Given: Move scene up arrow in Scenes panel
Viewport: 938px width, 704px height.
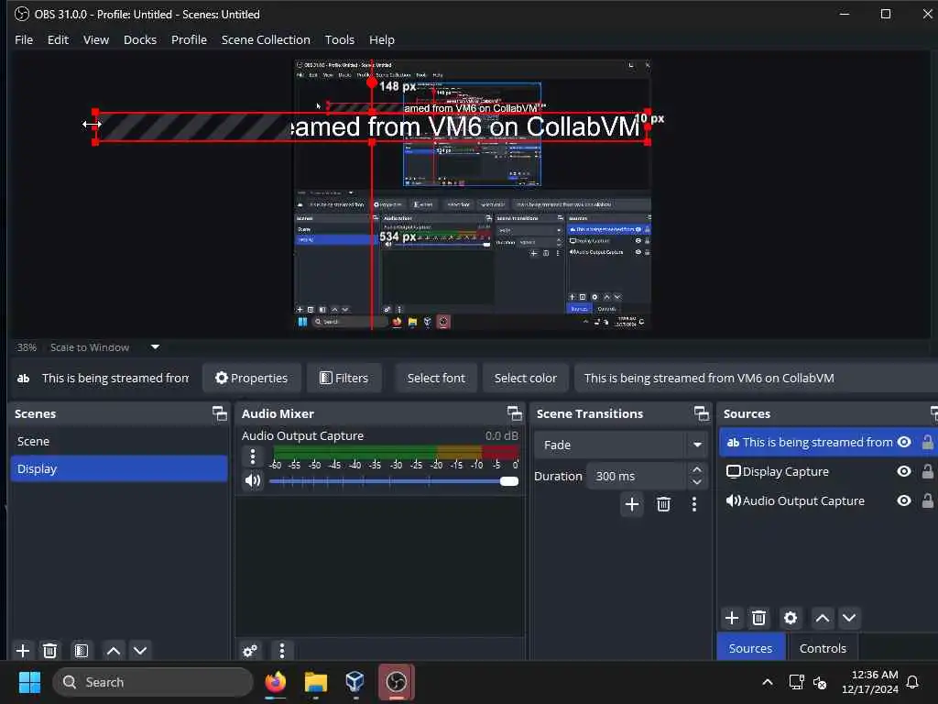Looking at the screenshot, I should coord(114,650).
